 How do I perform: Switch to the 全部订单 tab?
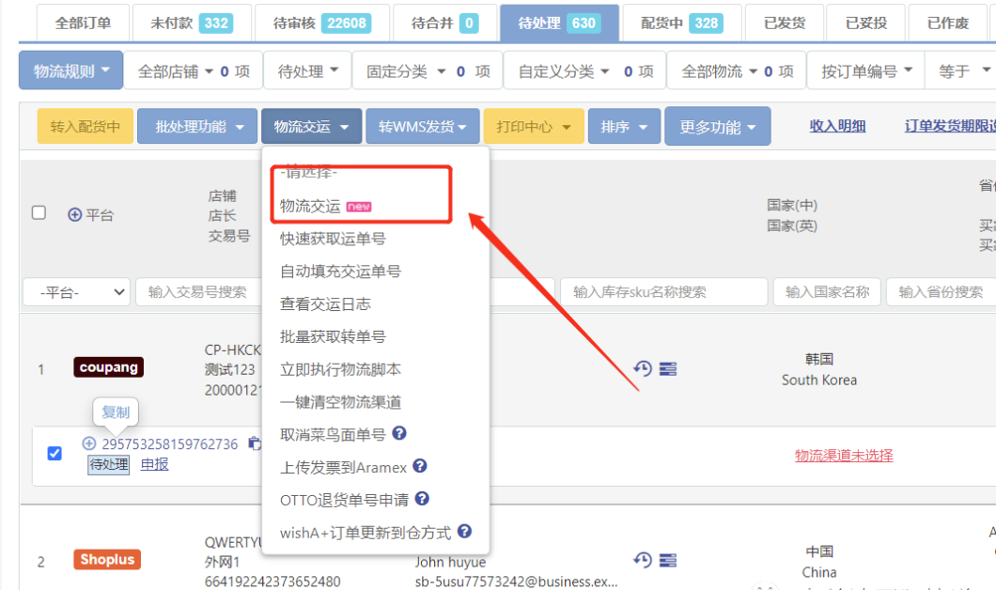(84, 23)
